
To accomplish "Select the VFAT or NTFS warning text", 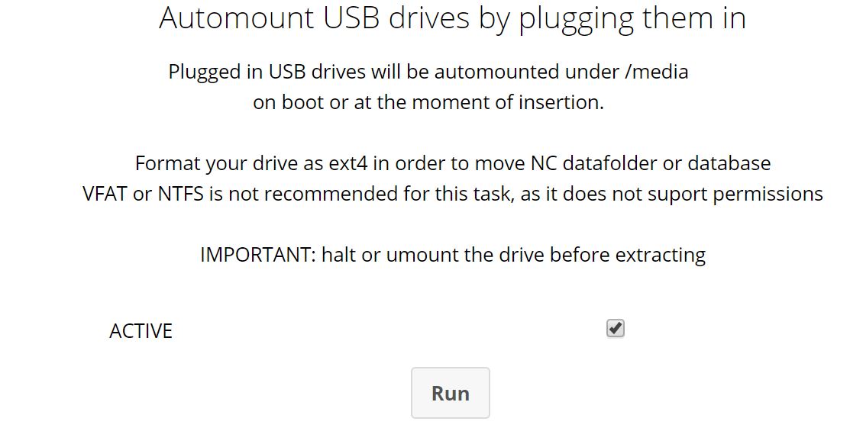I will 453,194.
